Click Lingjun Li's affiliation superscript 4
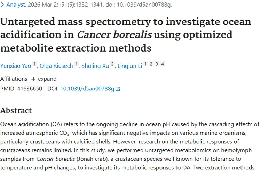 pyautogui.click(x=162, y=64)
